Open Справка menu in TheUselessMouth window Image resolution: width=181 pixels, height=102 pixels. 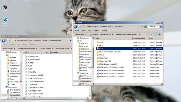tap(32, 45)
